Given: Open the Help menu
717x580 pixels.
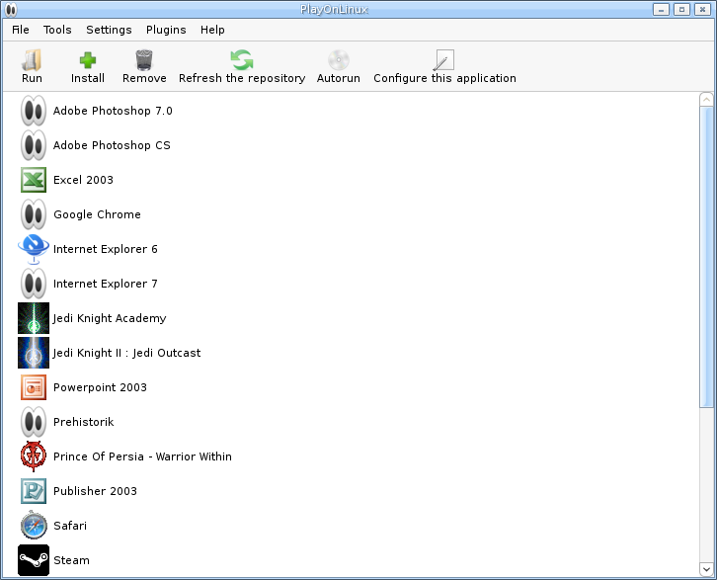Looking at the screenshot, I should click(212, 30).
